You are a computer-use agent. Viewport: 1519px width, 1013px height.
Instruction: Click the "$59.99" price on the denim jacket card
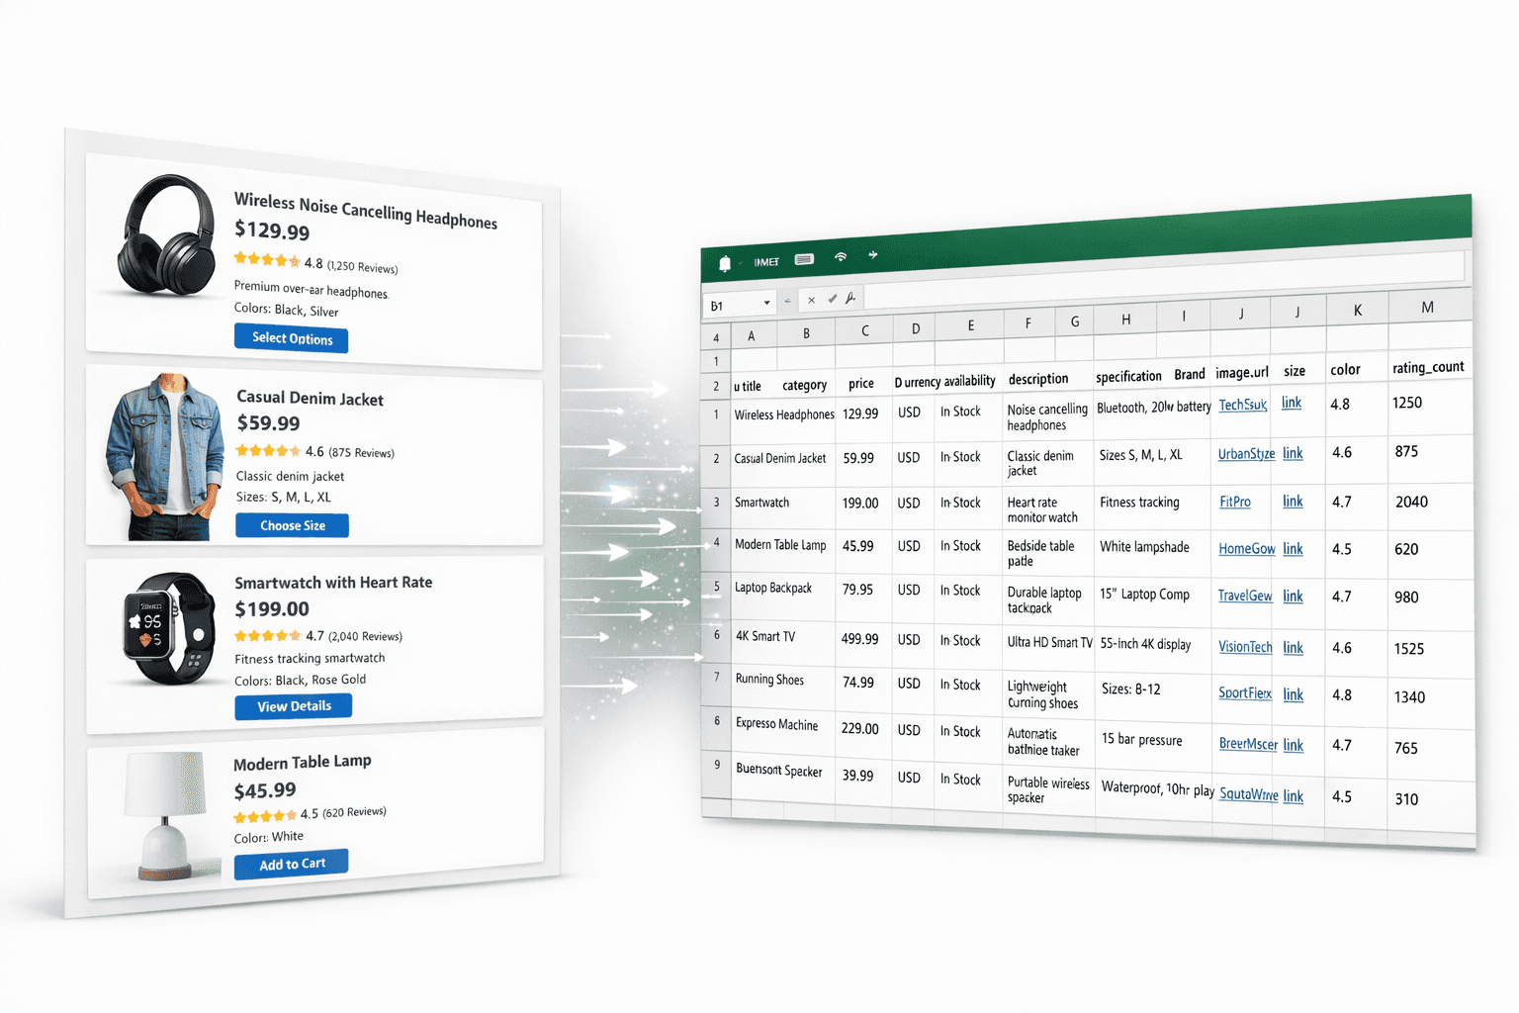pyautogui.click(x=268, y=423)
